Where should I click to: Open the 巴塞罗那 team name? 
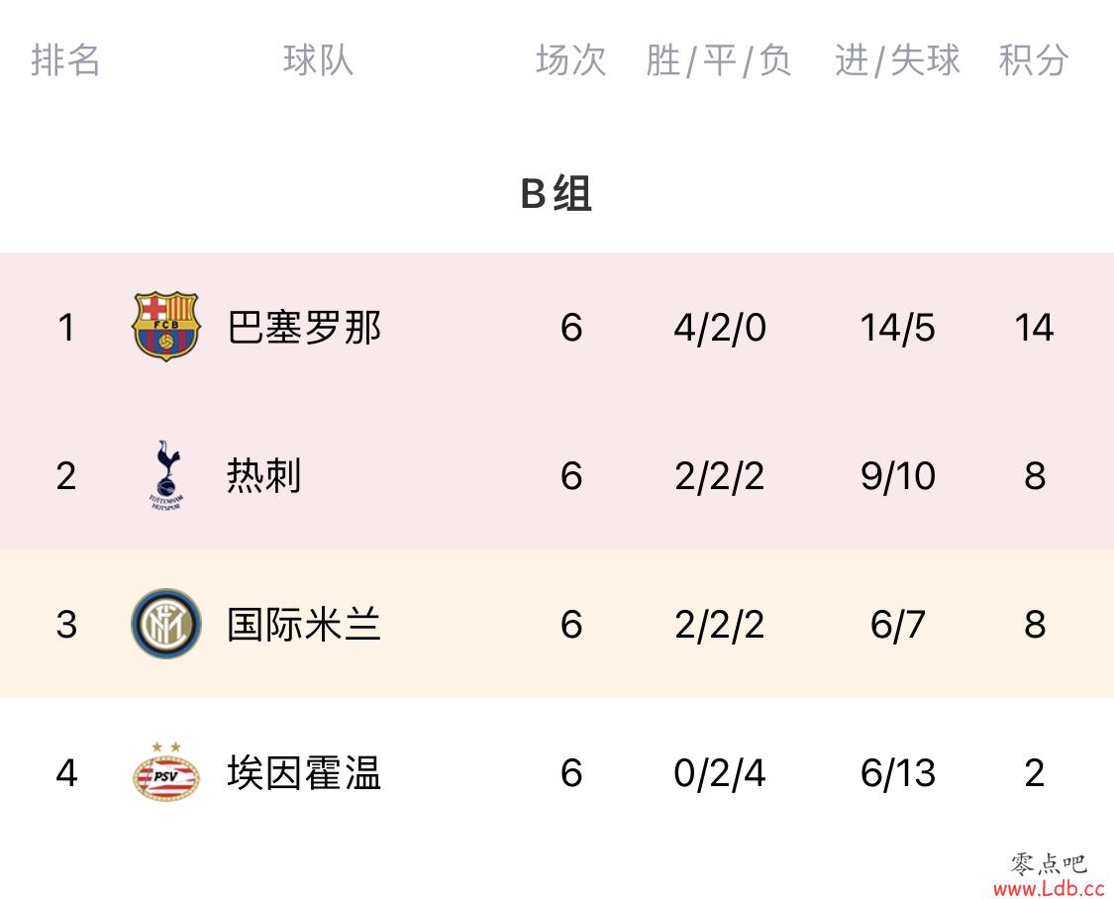pyautogui.click(x=304, y=328)
